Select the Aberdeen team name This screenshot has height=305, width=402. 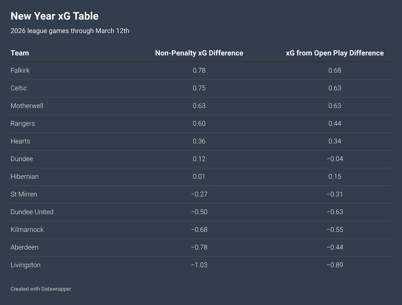(24, 247)
